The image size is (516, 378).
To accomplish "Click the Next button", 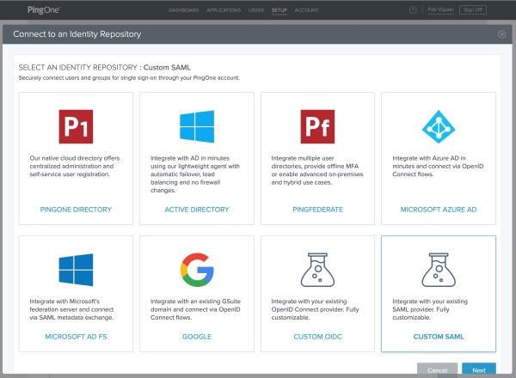I will (x=479, y=370).
